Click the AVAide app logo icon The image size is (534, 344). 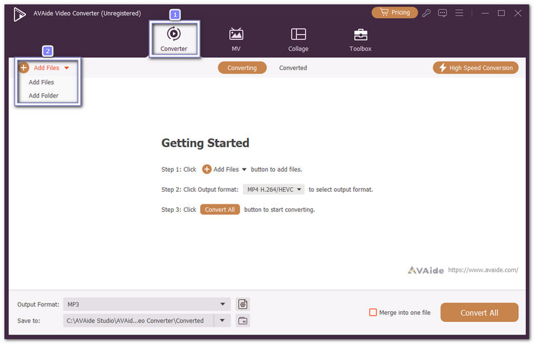[x=19, y=14]
